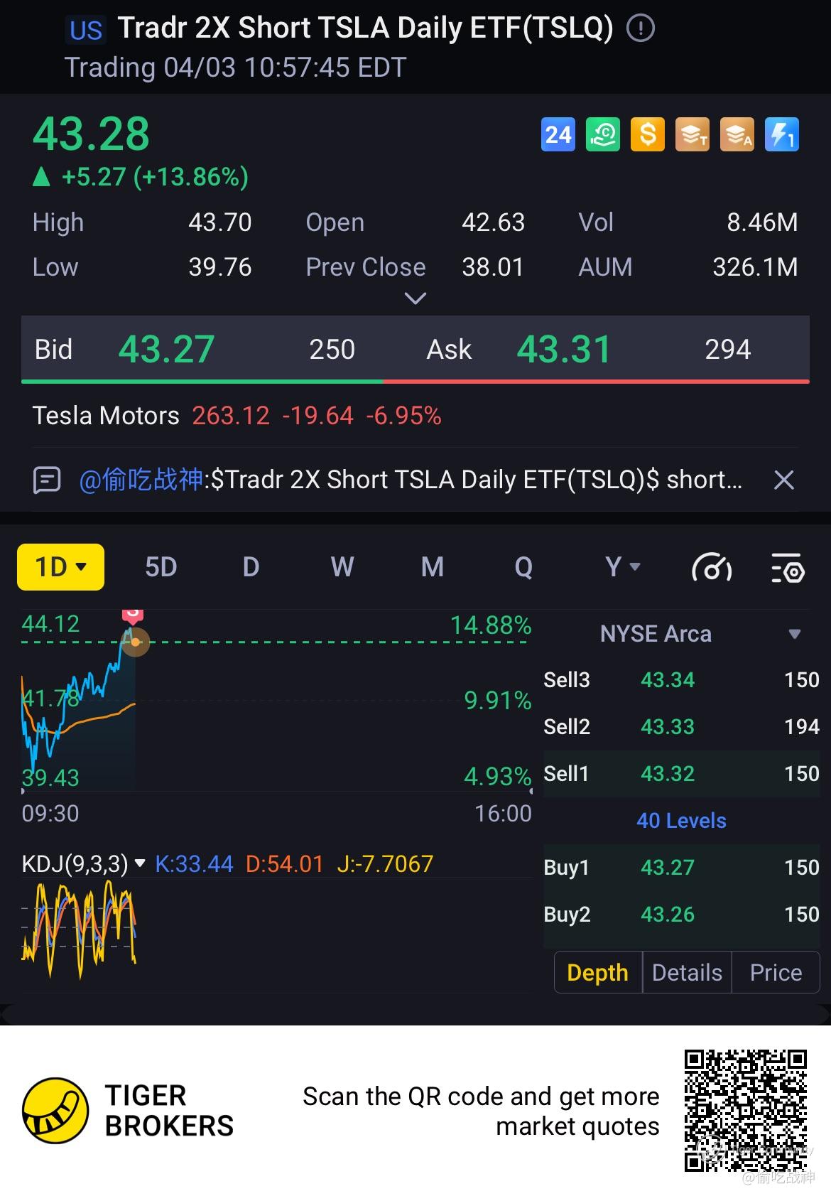The width and height of the screenshot is (831, 1196).
Task: Tap the D:54.01 indicator value
Action: point(284,863)
